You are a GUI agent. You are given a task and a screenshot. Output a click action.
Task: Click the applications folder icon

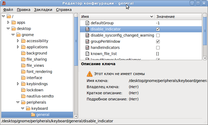[23, 47]
